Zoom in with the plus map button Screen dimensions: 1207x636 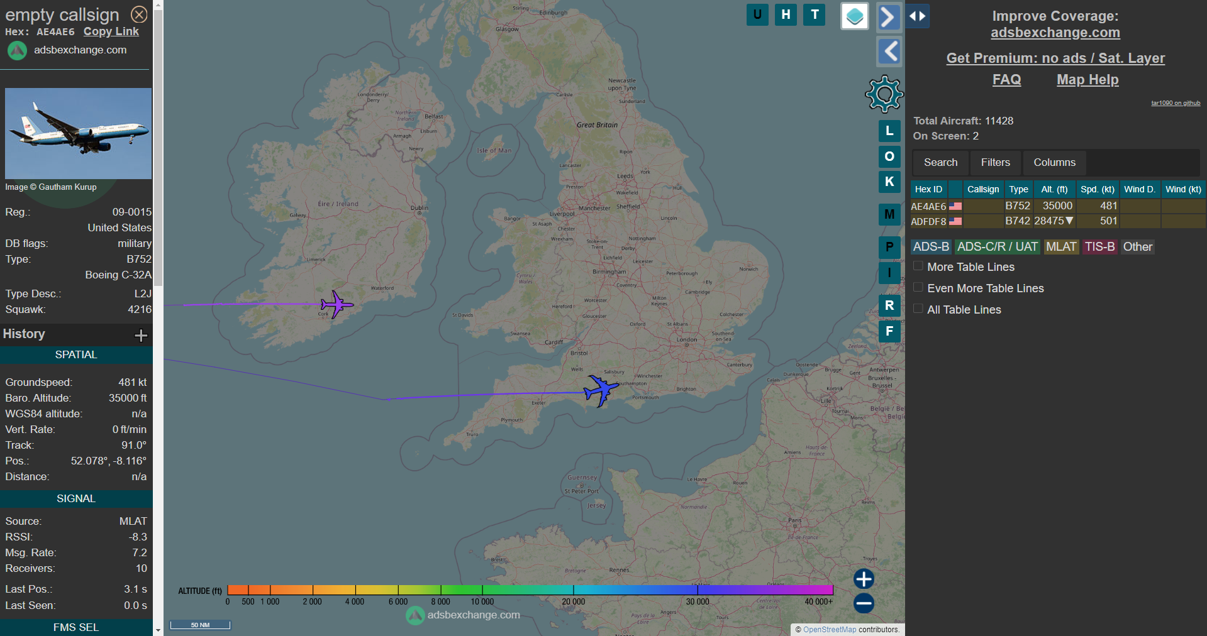[864, 579]
